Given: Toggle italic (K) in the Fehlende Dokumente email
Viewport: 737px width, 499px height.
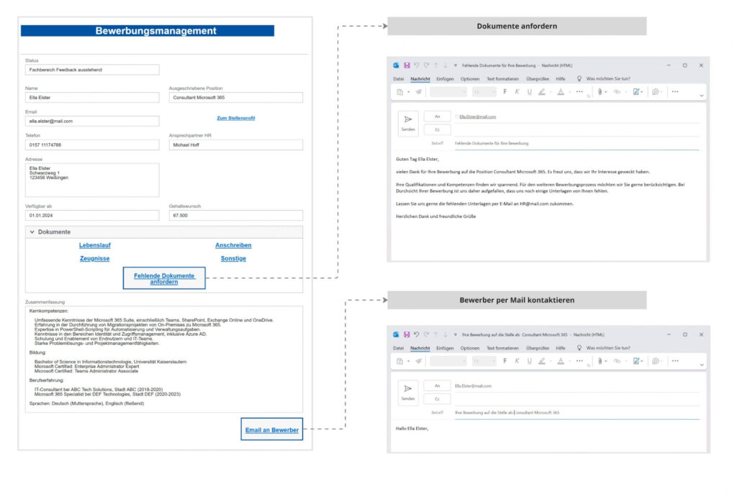Looking at the screenshot, I should tap(517, 92).
